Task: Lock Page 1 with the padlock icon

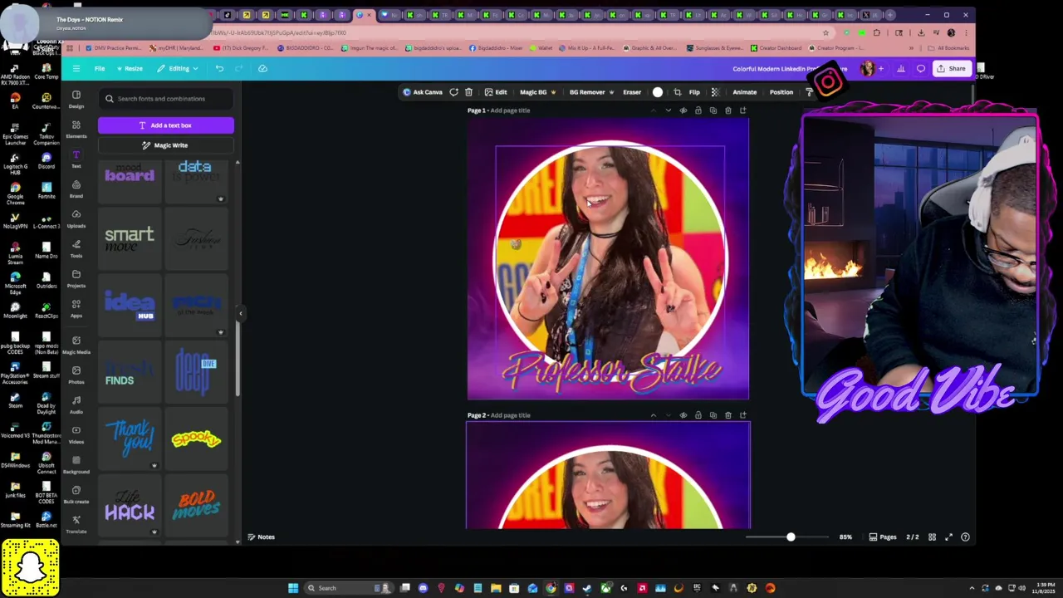Action: tap(698, 110)
